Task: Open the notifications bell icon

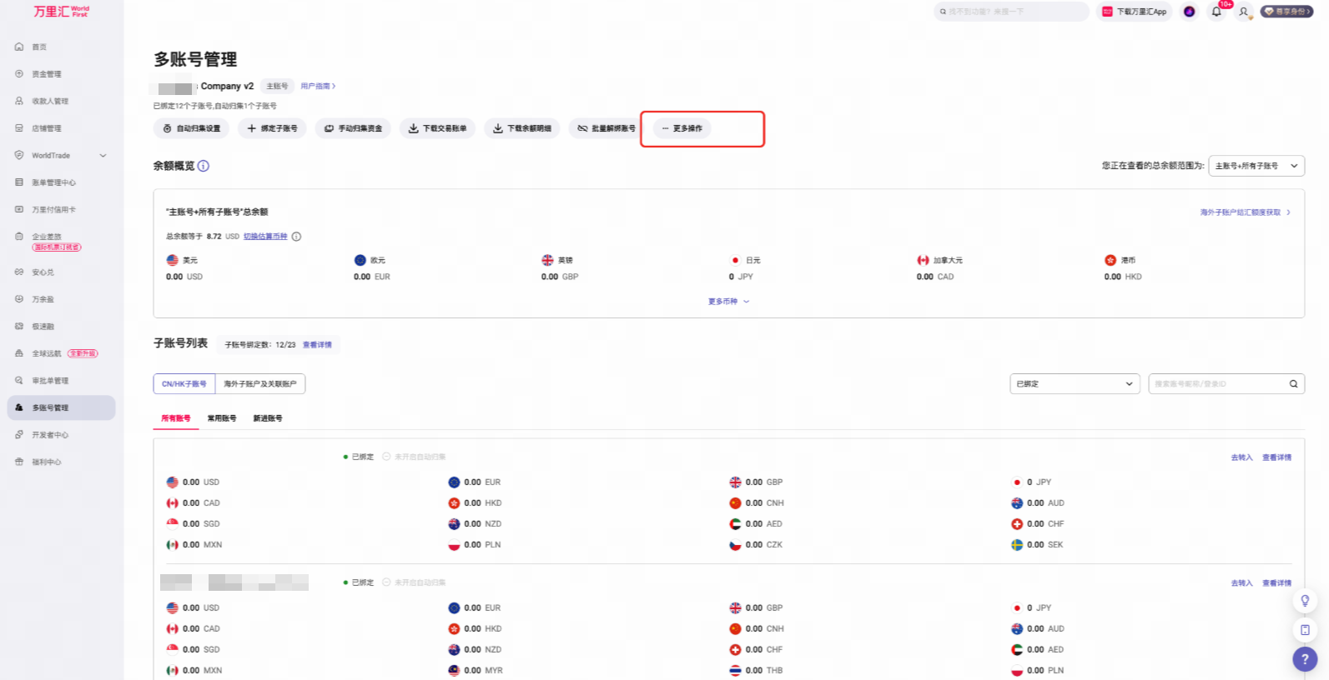Action: (1216, 12)
